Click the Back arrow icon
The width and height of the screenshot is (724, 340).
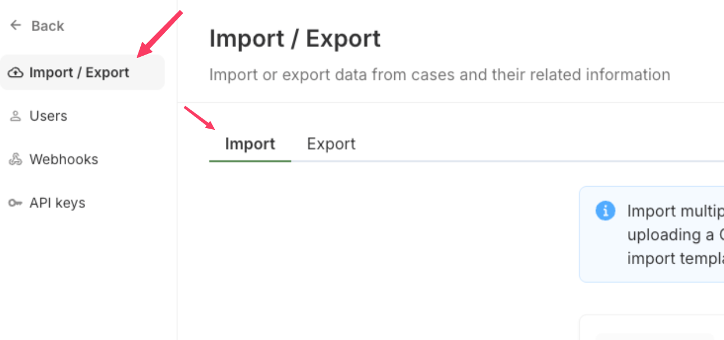pyautogui.click(x=16, y=25)
